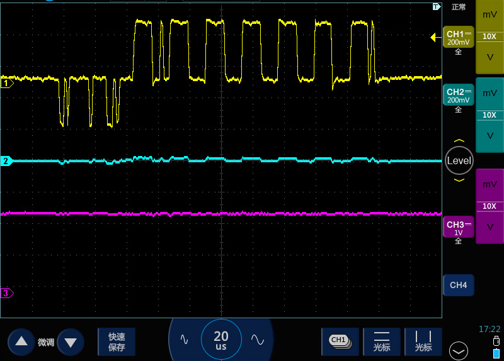Lower trigger level with the chevron below Level

459,181
